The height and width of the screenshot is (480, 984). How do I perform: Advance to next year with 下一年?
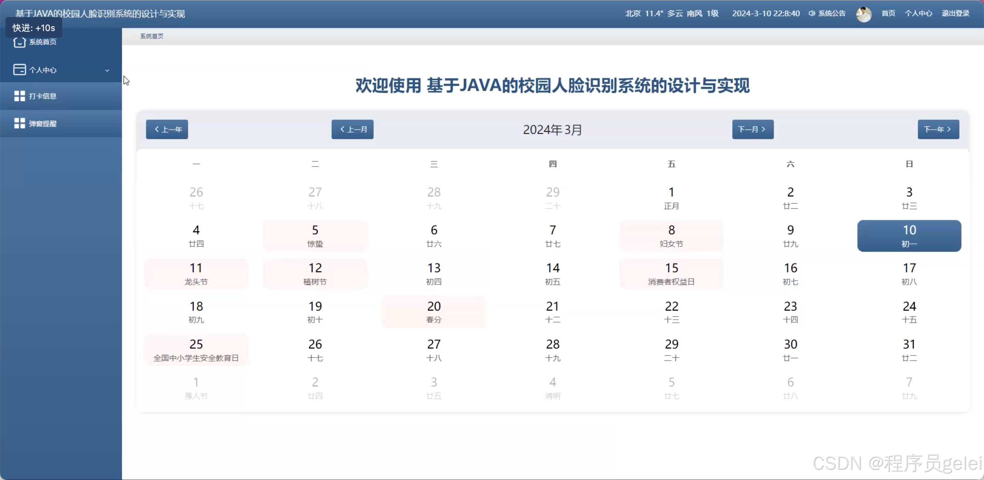pos(938,129)
